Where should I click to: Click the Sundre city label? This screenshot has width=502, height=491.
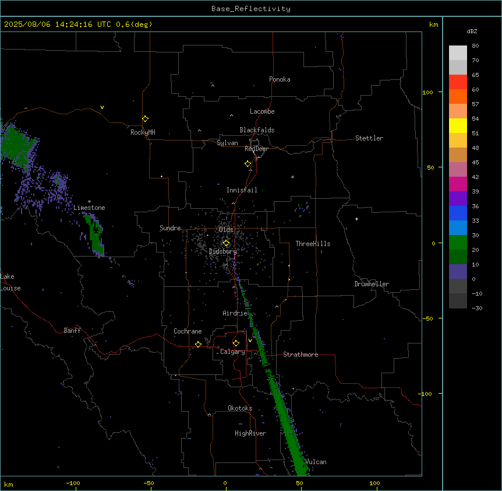(x=170, y=228)
